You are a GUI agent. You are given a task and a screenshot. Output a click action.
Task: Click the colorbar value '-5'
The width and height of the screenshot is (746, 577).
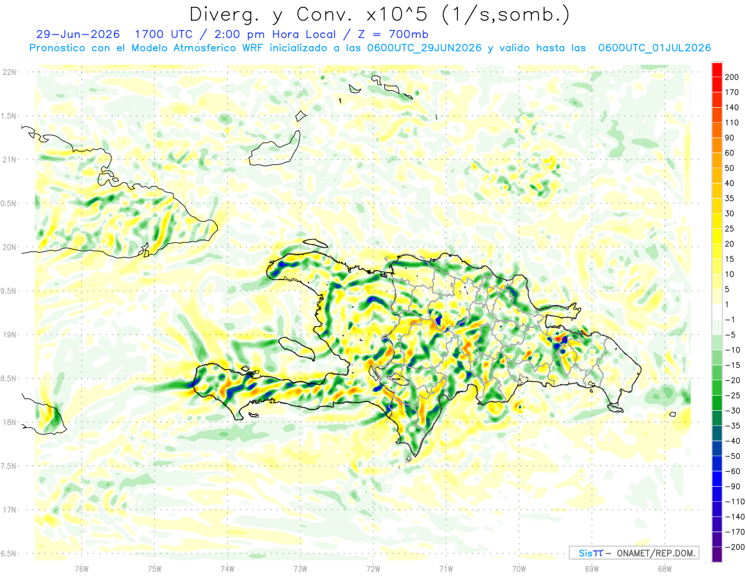click(732, 335)
